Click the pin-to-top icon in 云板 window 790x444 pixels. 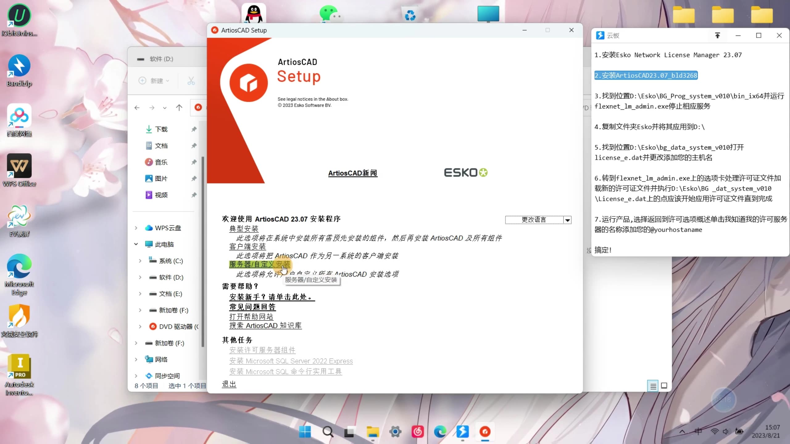[717, 35]
